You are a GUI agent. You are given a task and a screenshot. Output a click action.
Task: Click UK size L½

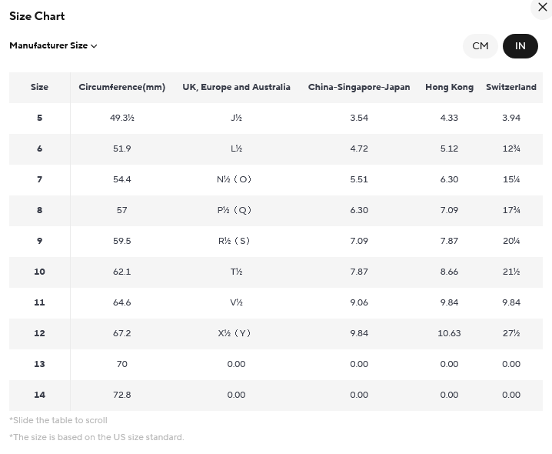tap(236, 149)
